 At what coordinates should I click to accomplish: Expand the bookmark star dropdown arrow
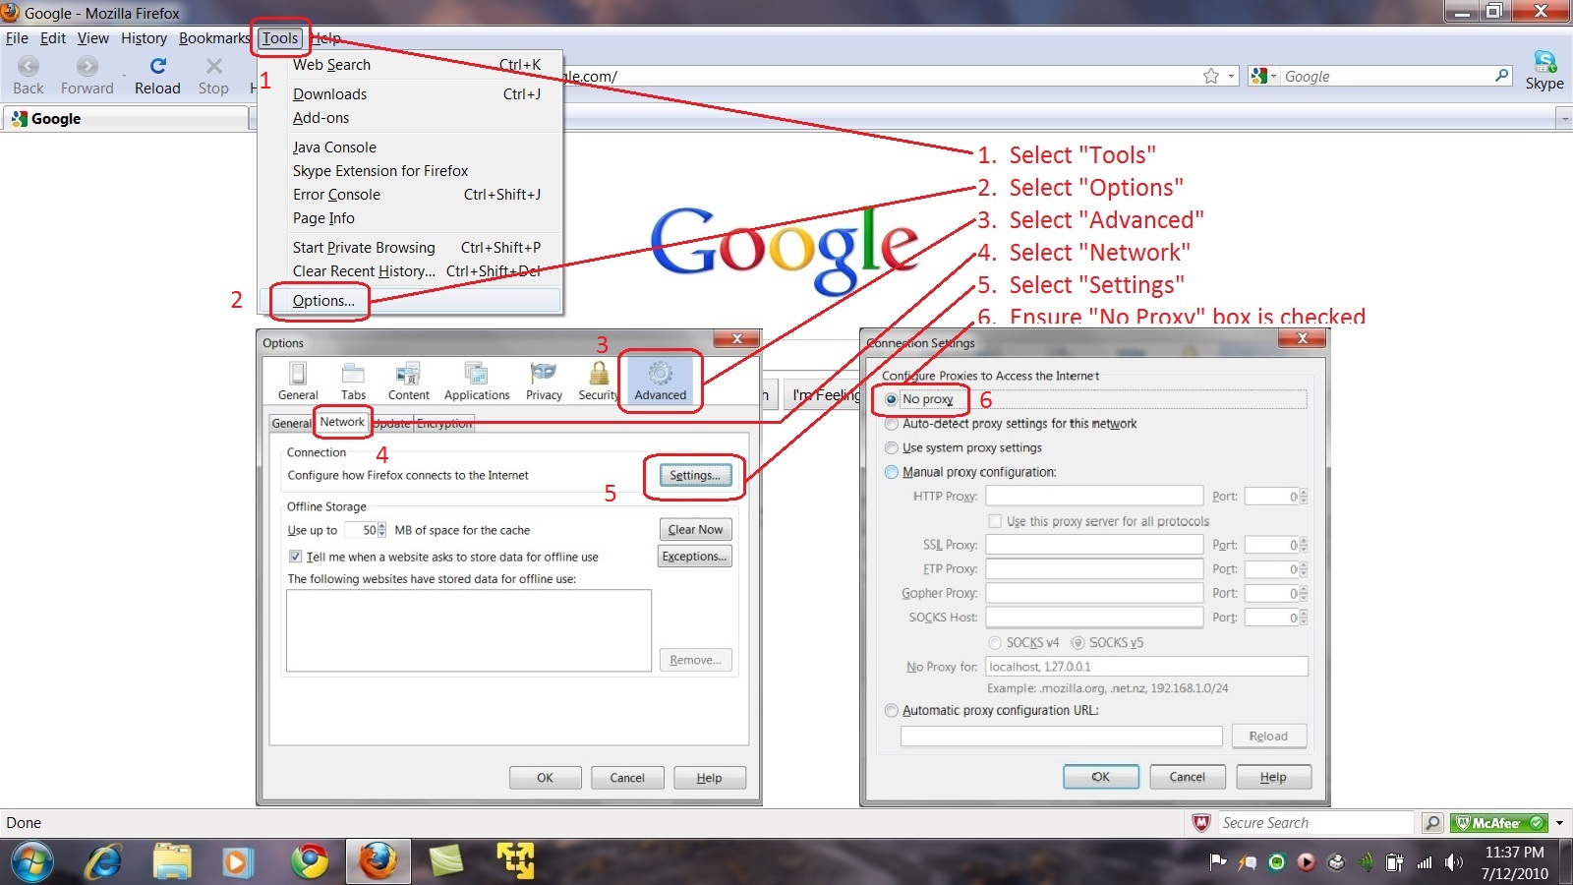1231,76
